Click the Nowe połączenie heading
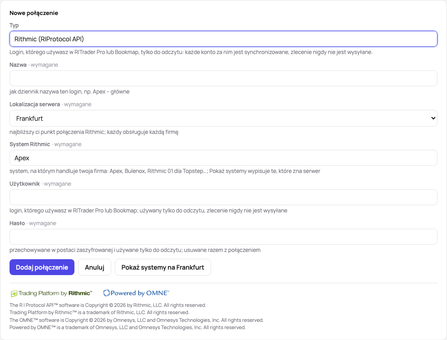The width and height of the screenshot is (447, 340). 34,13
